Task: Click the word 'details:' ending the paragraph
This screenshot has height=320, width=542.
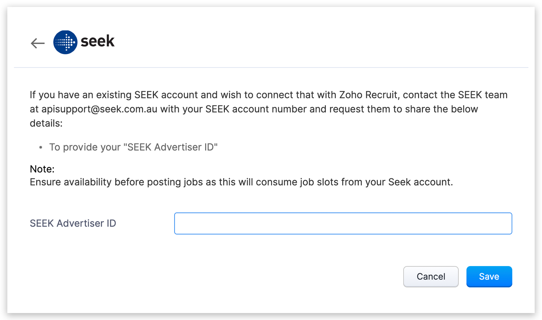Action: click(x=46, y=124)
